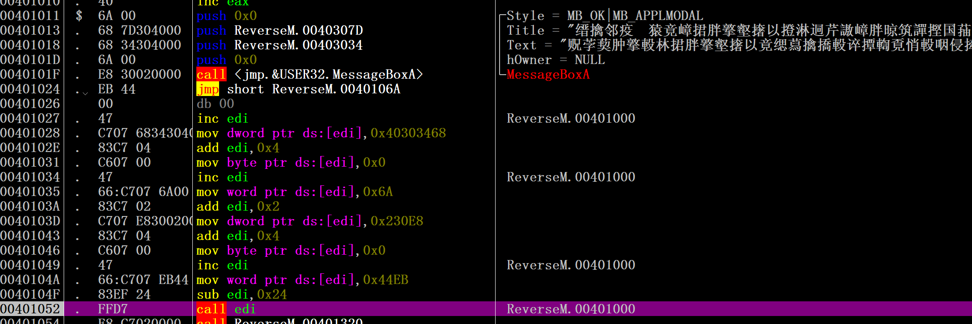
Task: Click hex bytes "FFD7" on the highlighted row
Action: pyautogui.click(x=113, y=309)
